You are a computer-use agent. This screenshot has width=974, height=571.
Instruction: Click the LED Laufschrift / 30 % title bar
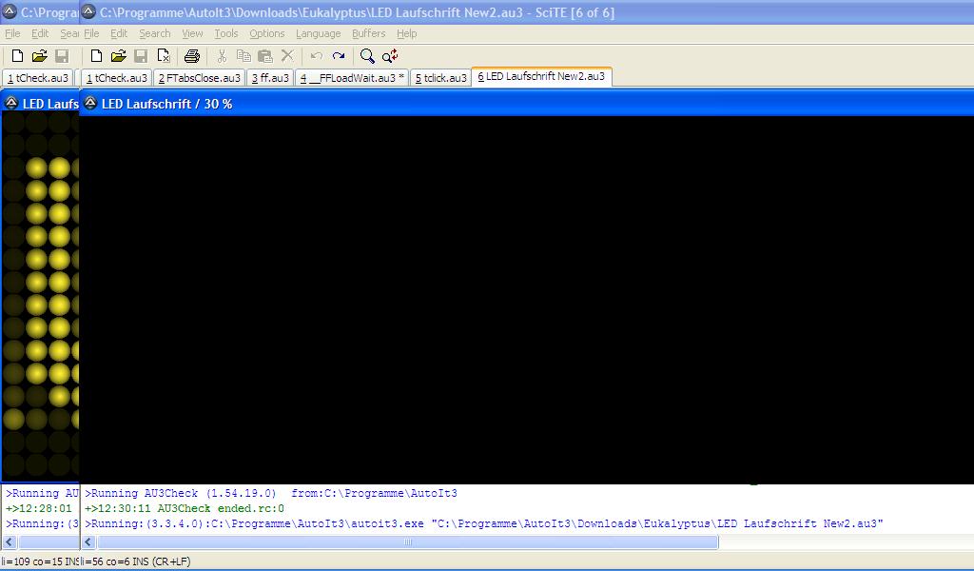[476, 104]
